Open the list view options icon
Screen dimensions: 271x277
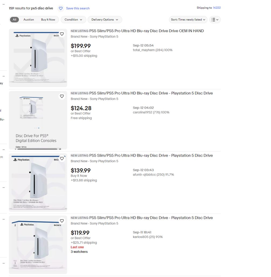(x=215, y=19)
